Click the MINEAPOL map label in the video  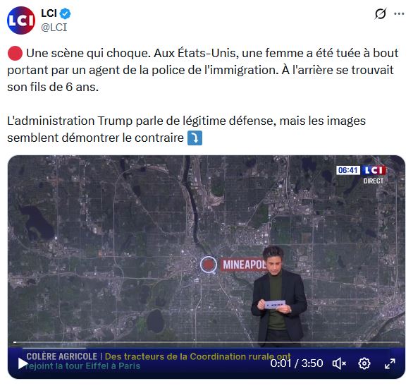245,265
